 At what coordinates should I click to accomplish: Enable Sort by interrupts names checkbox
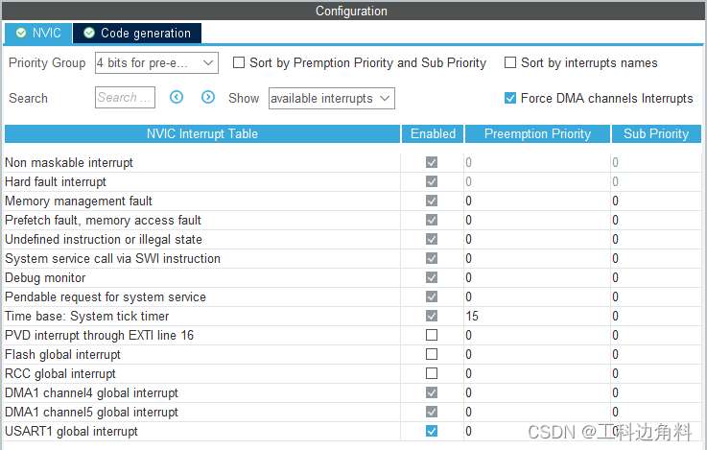[x=510, y=62]
